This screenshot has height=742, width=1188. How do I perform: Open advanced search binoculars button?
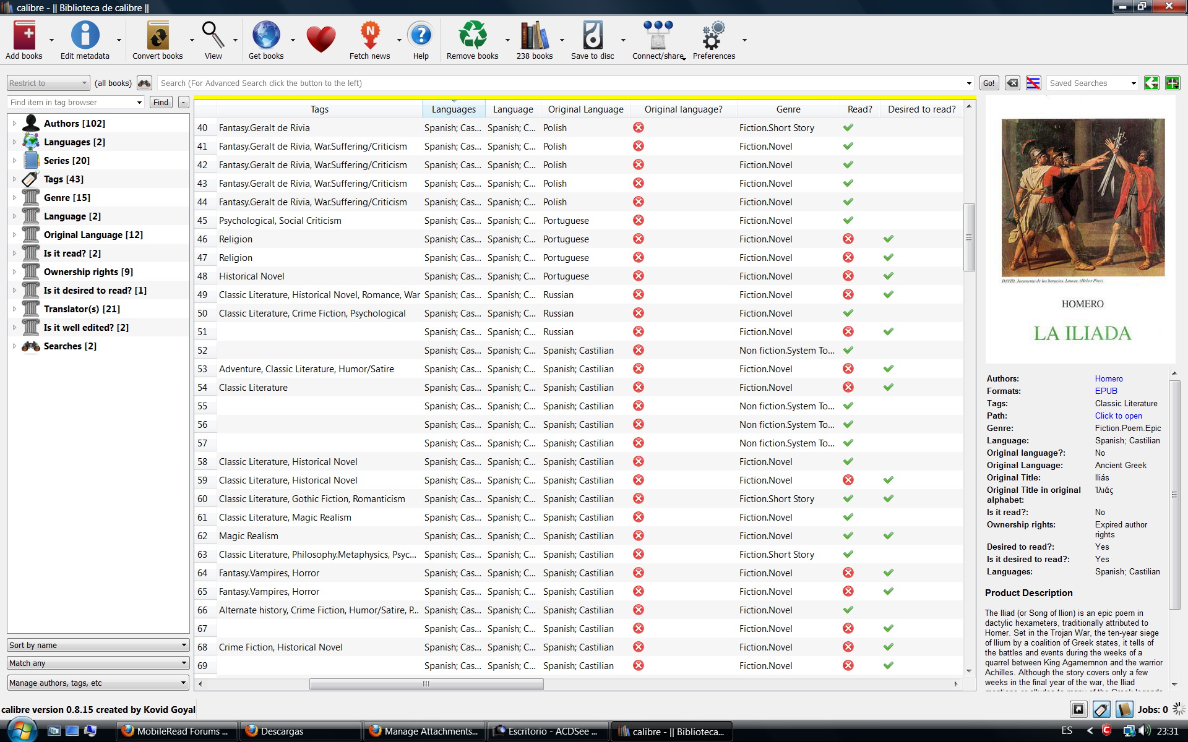coord(144,83)
